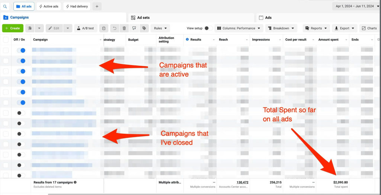Viewport: 381px width, 195px height.
Task: Click the A/B test flask button
Action: (x=86, y=28)
